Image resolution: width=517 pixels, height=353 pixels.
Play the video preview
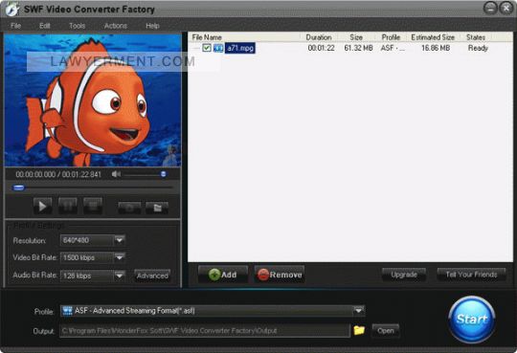(x=42, y=207)
